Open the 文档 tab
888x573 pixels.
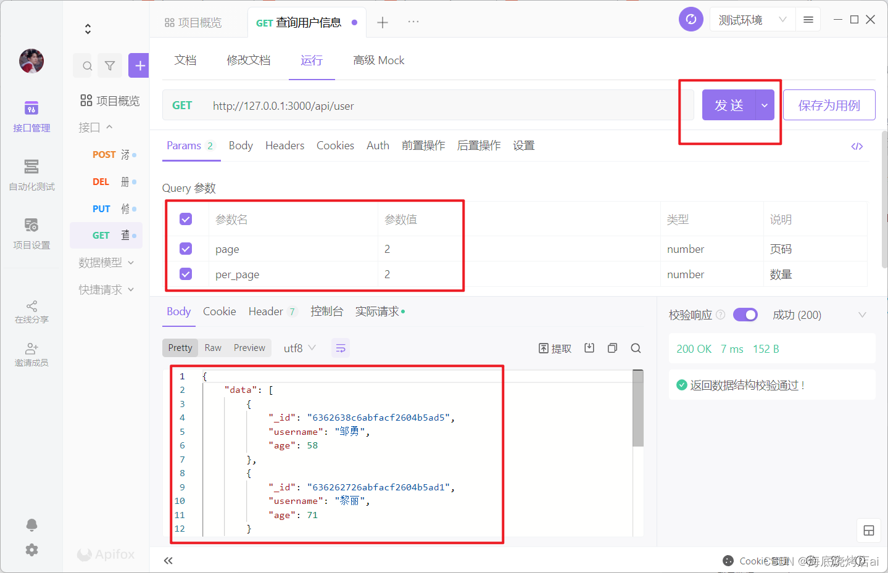tap(185, 60)
